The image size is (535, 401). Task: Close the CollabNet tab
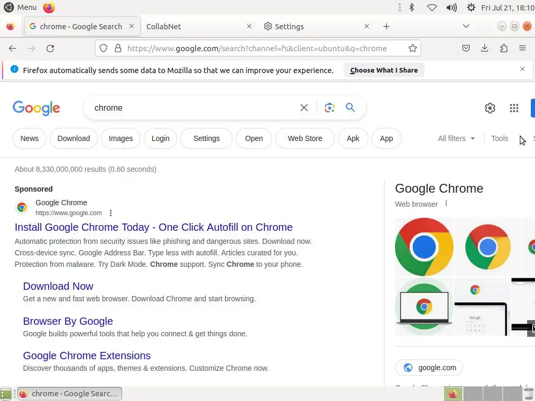click(x=249, y=26)
